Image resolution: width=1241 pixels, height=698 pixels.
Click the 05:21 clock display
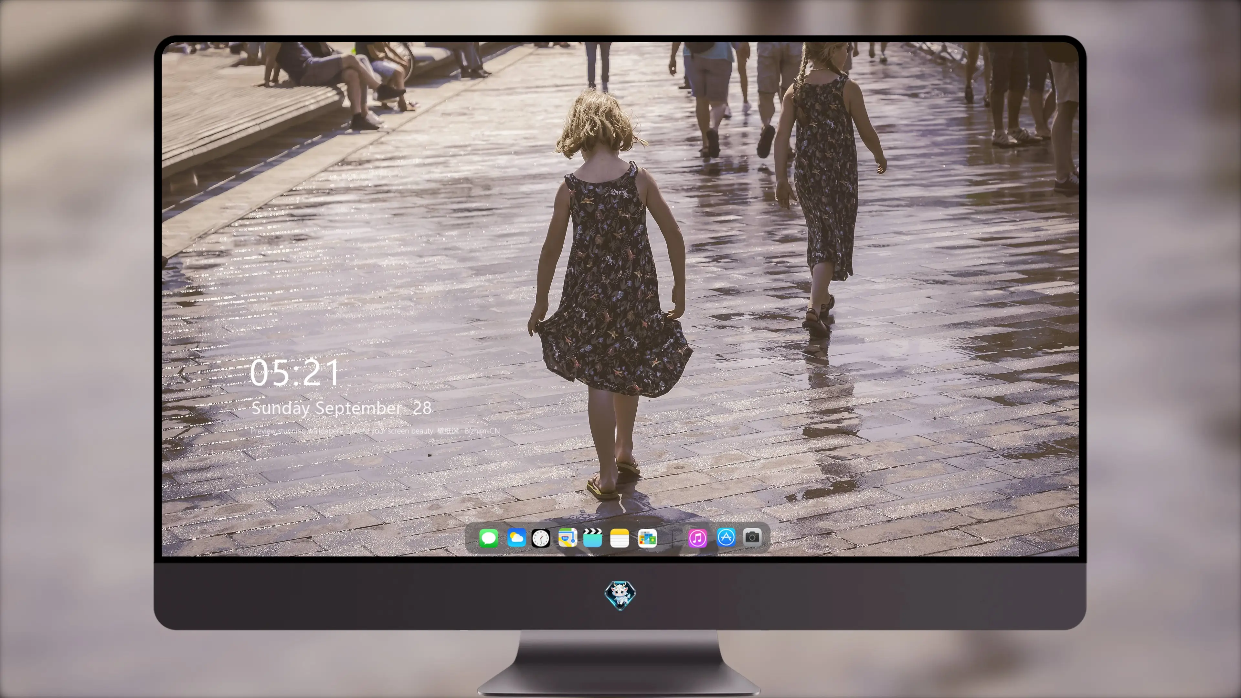pyautogui.click(x=294, y=373)
